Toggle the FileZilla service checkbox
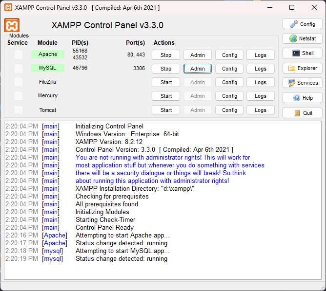 point(19,82)
